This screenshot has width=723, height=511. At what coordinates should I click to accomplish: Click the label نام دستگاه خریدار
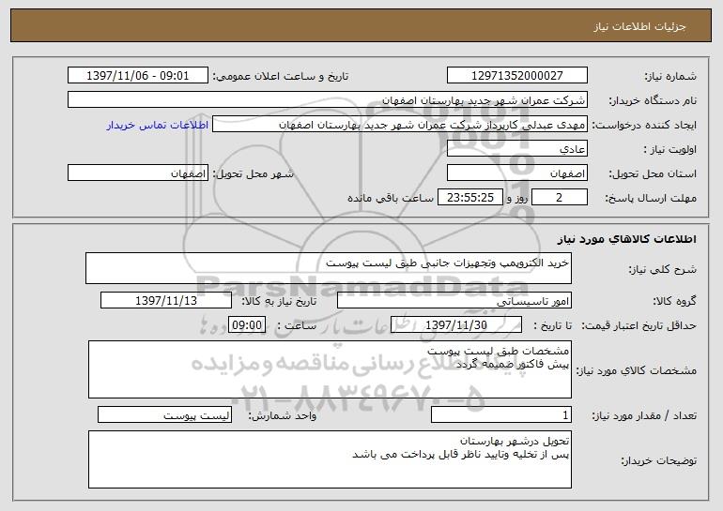(653, 101)
